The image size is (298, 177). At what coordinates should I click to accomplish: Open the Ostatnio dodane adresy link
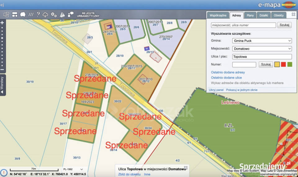[x=228, y=72]
